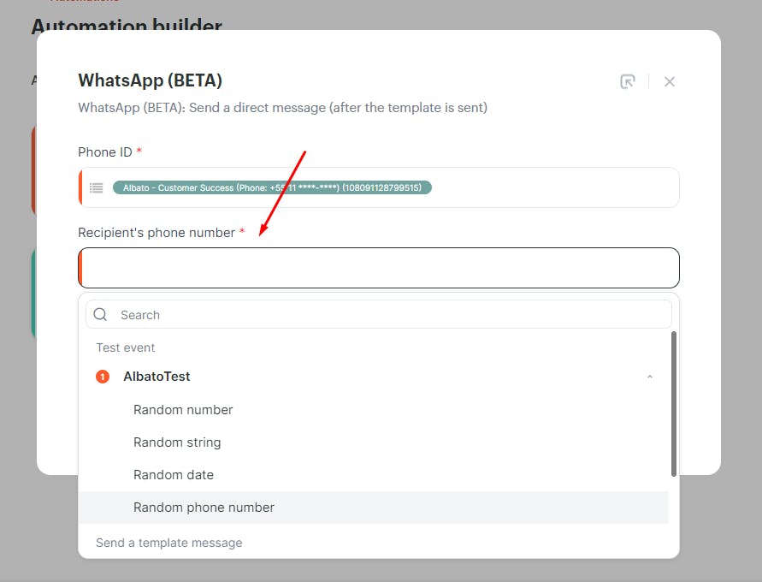Click the Search box in the dropdown

click(x=379, y=315)
